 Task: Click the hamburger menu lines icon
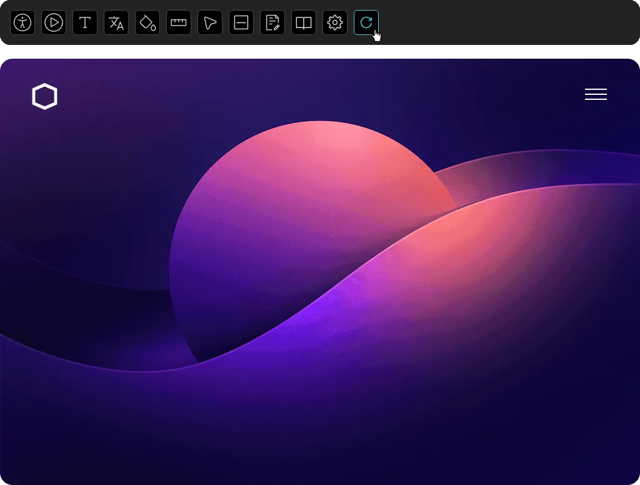click(x=596, y=94)
